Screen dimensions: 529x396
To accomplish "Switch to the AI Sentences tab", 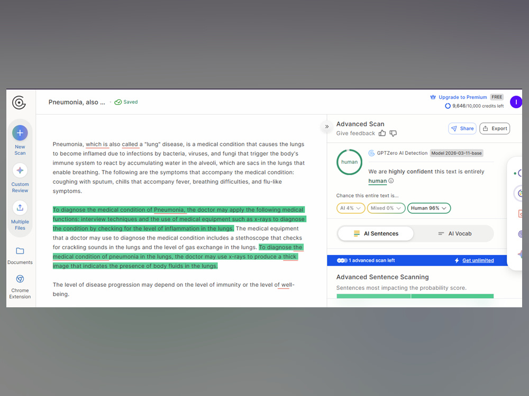I will 376,233.
